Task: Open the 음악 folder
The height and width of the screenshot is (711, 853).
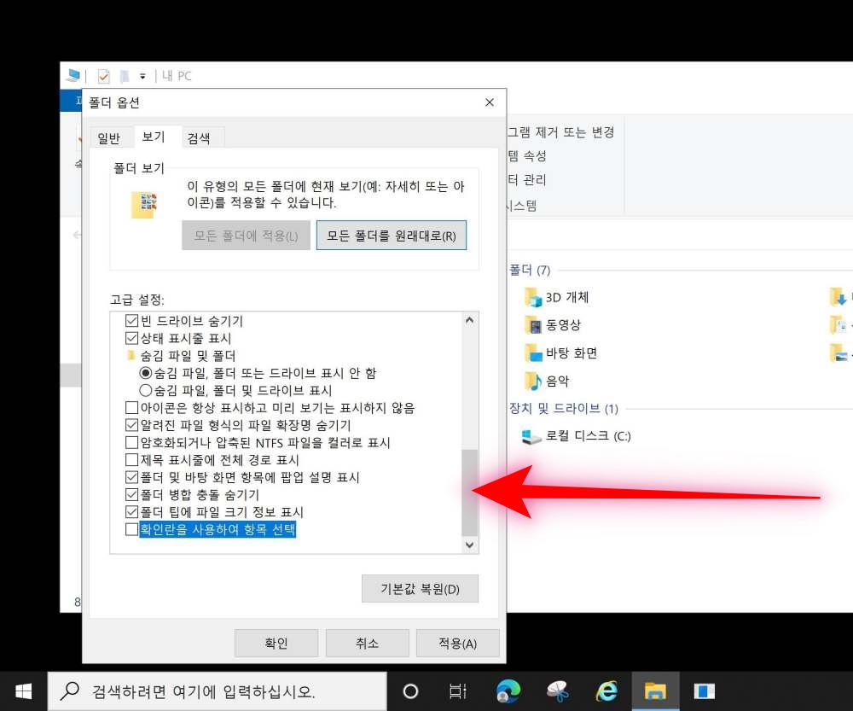Action: pyautogui.click(x=555, y=381)
